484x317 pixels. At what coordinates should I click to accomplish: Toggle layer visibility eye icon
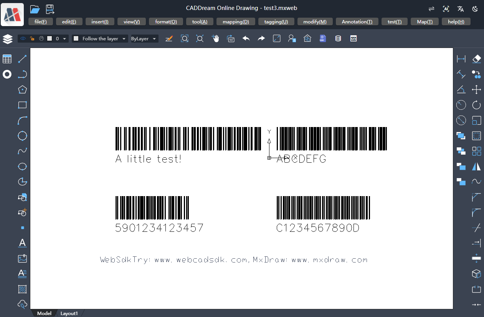[23, 39]
